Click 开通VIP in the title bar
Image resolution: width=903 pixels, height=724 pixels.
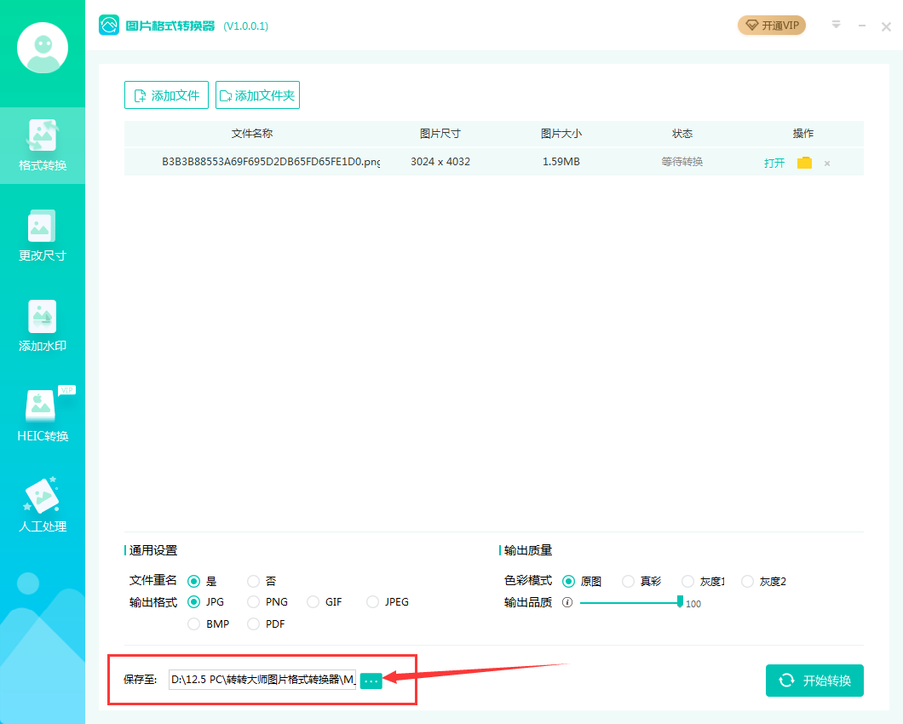(771, 26)
